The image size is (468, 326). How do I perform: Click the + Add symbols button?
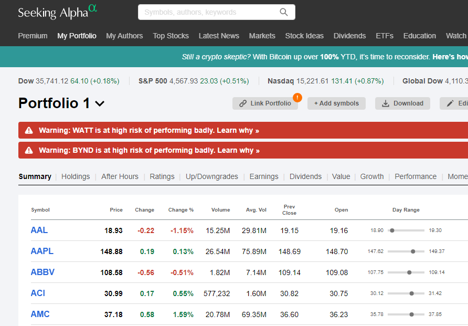point(336,103)
